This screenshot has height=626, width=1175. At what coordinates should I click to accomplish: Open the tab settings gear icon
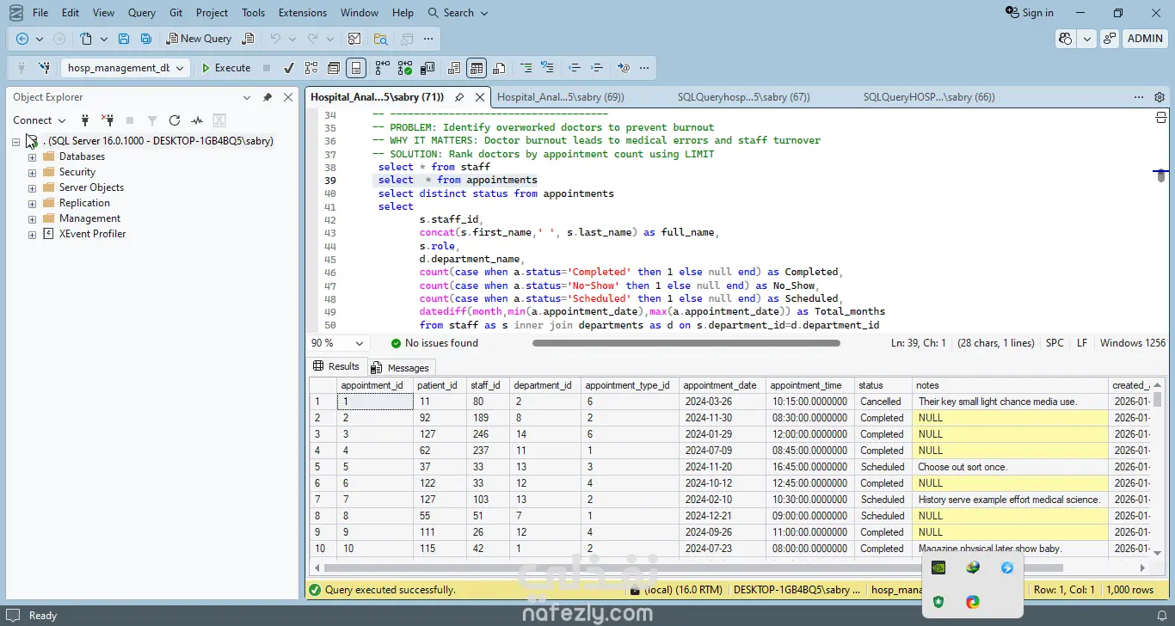(1160, 97)
